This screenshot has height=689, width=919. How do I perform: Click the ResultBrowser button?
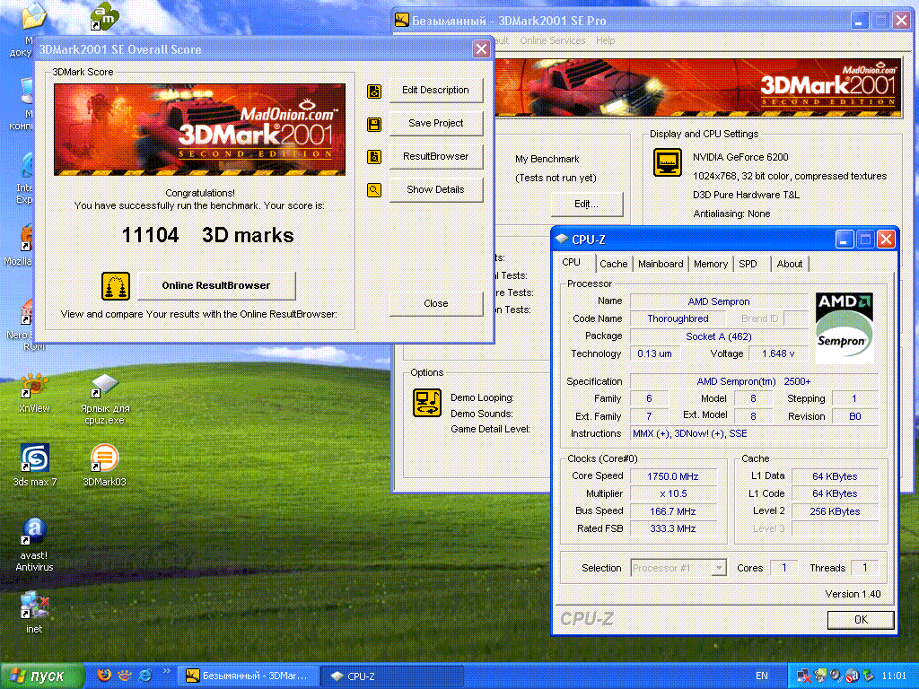[x=435, y=156]
